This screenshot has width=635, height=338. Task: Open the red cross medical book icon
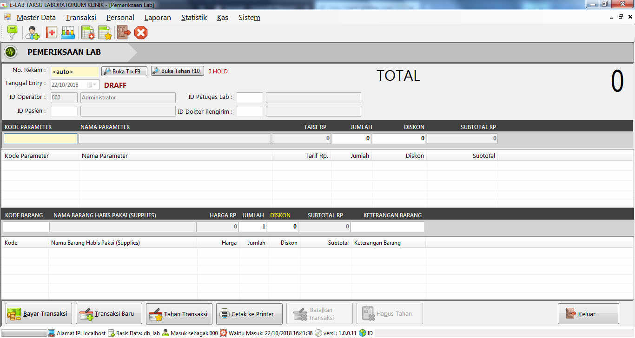coord(51,32)
